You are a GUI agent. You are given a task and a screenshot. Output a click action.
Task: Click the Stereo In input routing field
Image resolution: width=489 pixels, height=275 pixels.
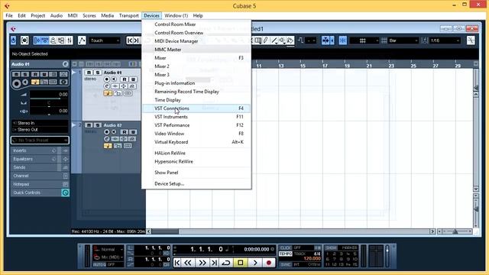tap(40, 123)
